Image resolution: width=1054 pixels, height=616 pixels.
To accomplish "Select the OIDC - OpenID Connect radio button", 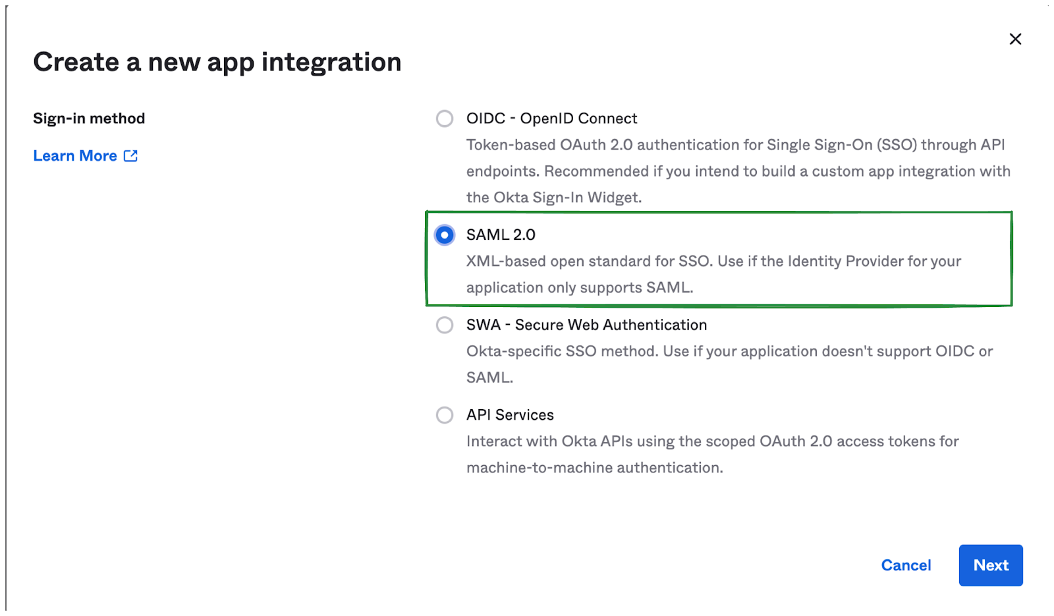I will point(445,119).
